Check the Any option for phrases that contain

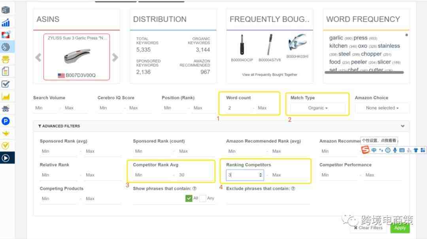[203, 198]
